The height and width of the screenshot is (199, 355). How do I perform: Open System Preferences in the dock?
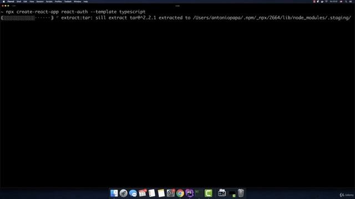point(171,193)
